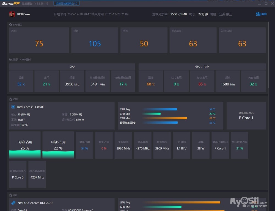
Task: Click the NVIDIA graphics card icon
Action: [13, 203]
